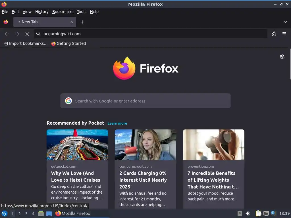The image size is (291, 218).
Task: Click getpocket.com source label
Action: [x=64, y=166]
